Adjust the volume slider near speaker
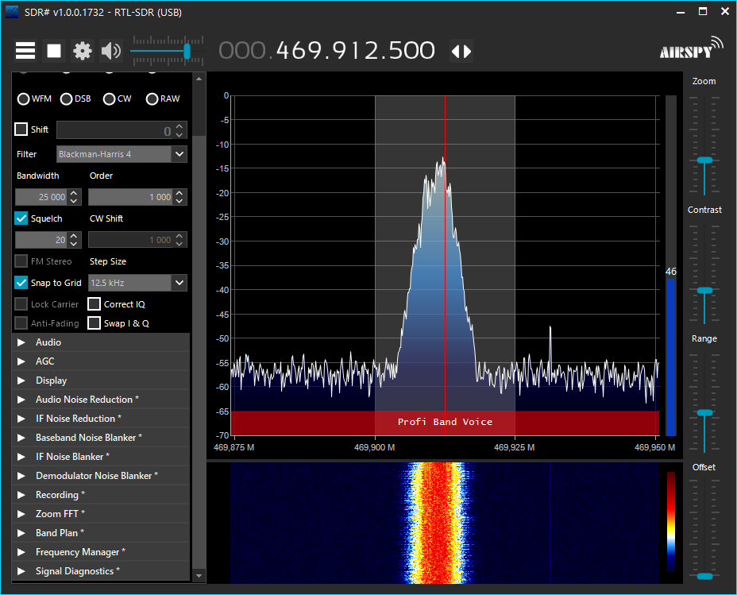 coord(187,51)
